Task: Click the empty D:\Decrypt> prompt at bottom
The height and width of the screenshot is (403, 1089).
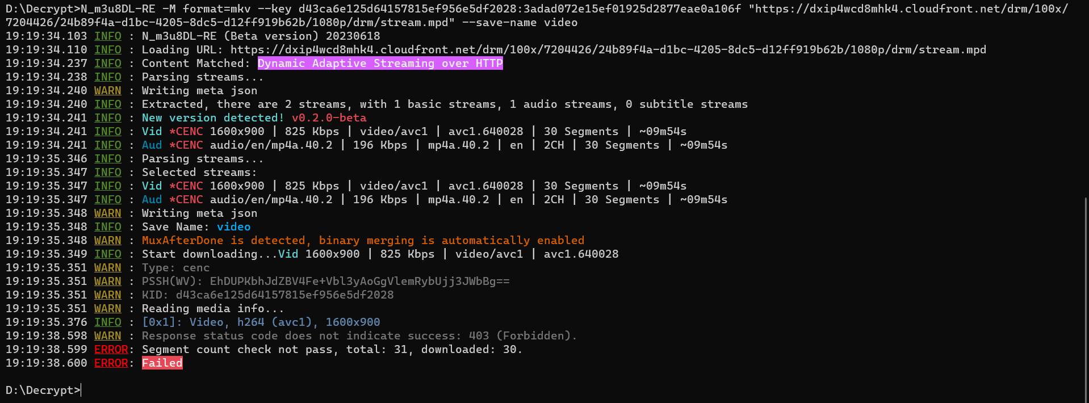Action: (43, 391)
